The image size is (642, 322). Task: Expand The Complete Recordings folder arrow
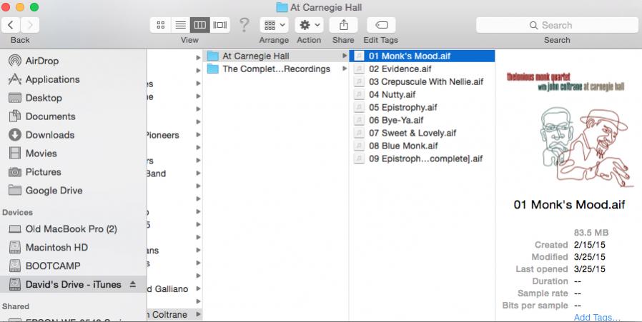click(x=345, y=69)
